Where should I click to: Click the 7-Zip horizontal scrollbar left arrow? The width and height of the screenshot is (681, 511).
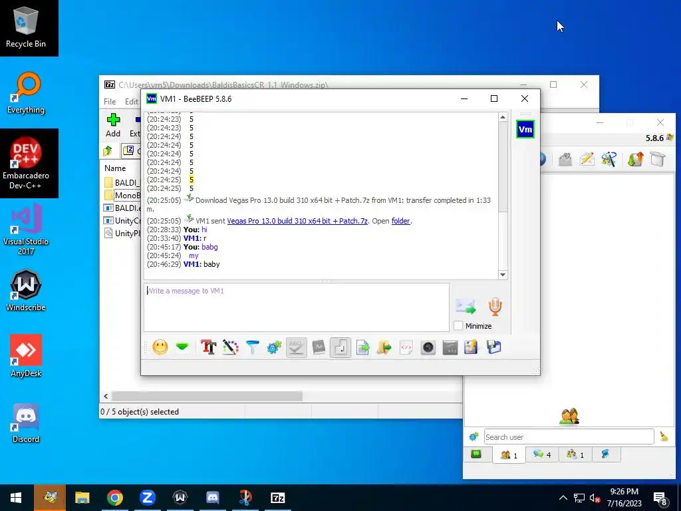click(106, 397)
